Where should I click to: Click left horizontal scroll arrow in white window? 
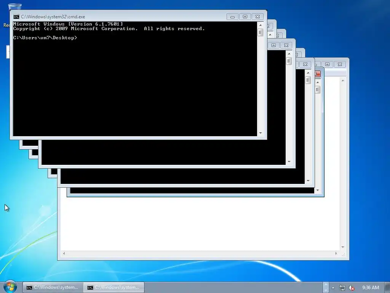click(x=64, y=254)
